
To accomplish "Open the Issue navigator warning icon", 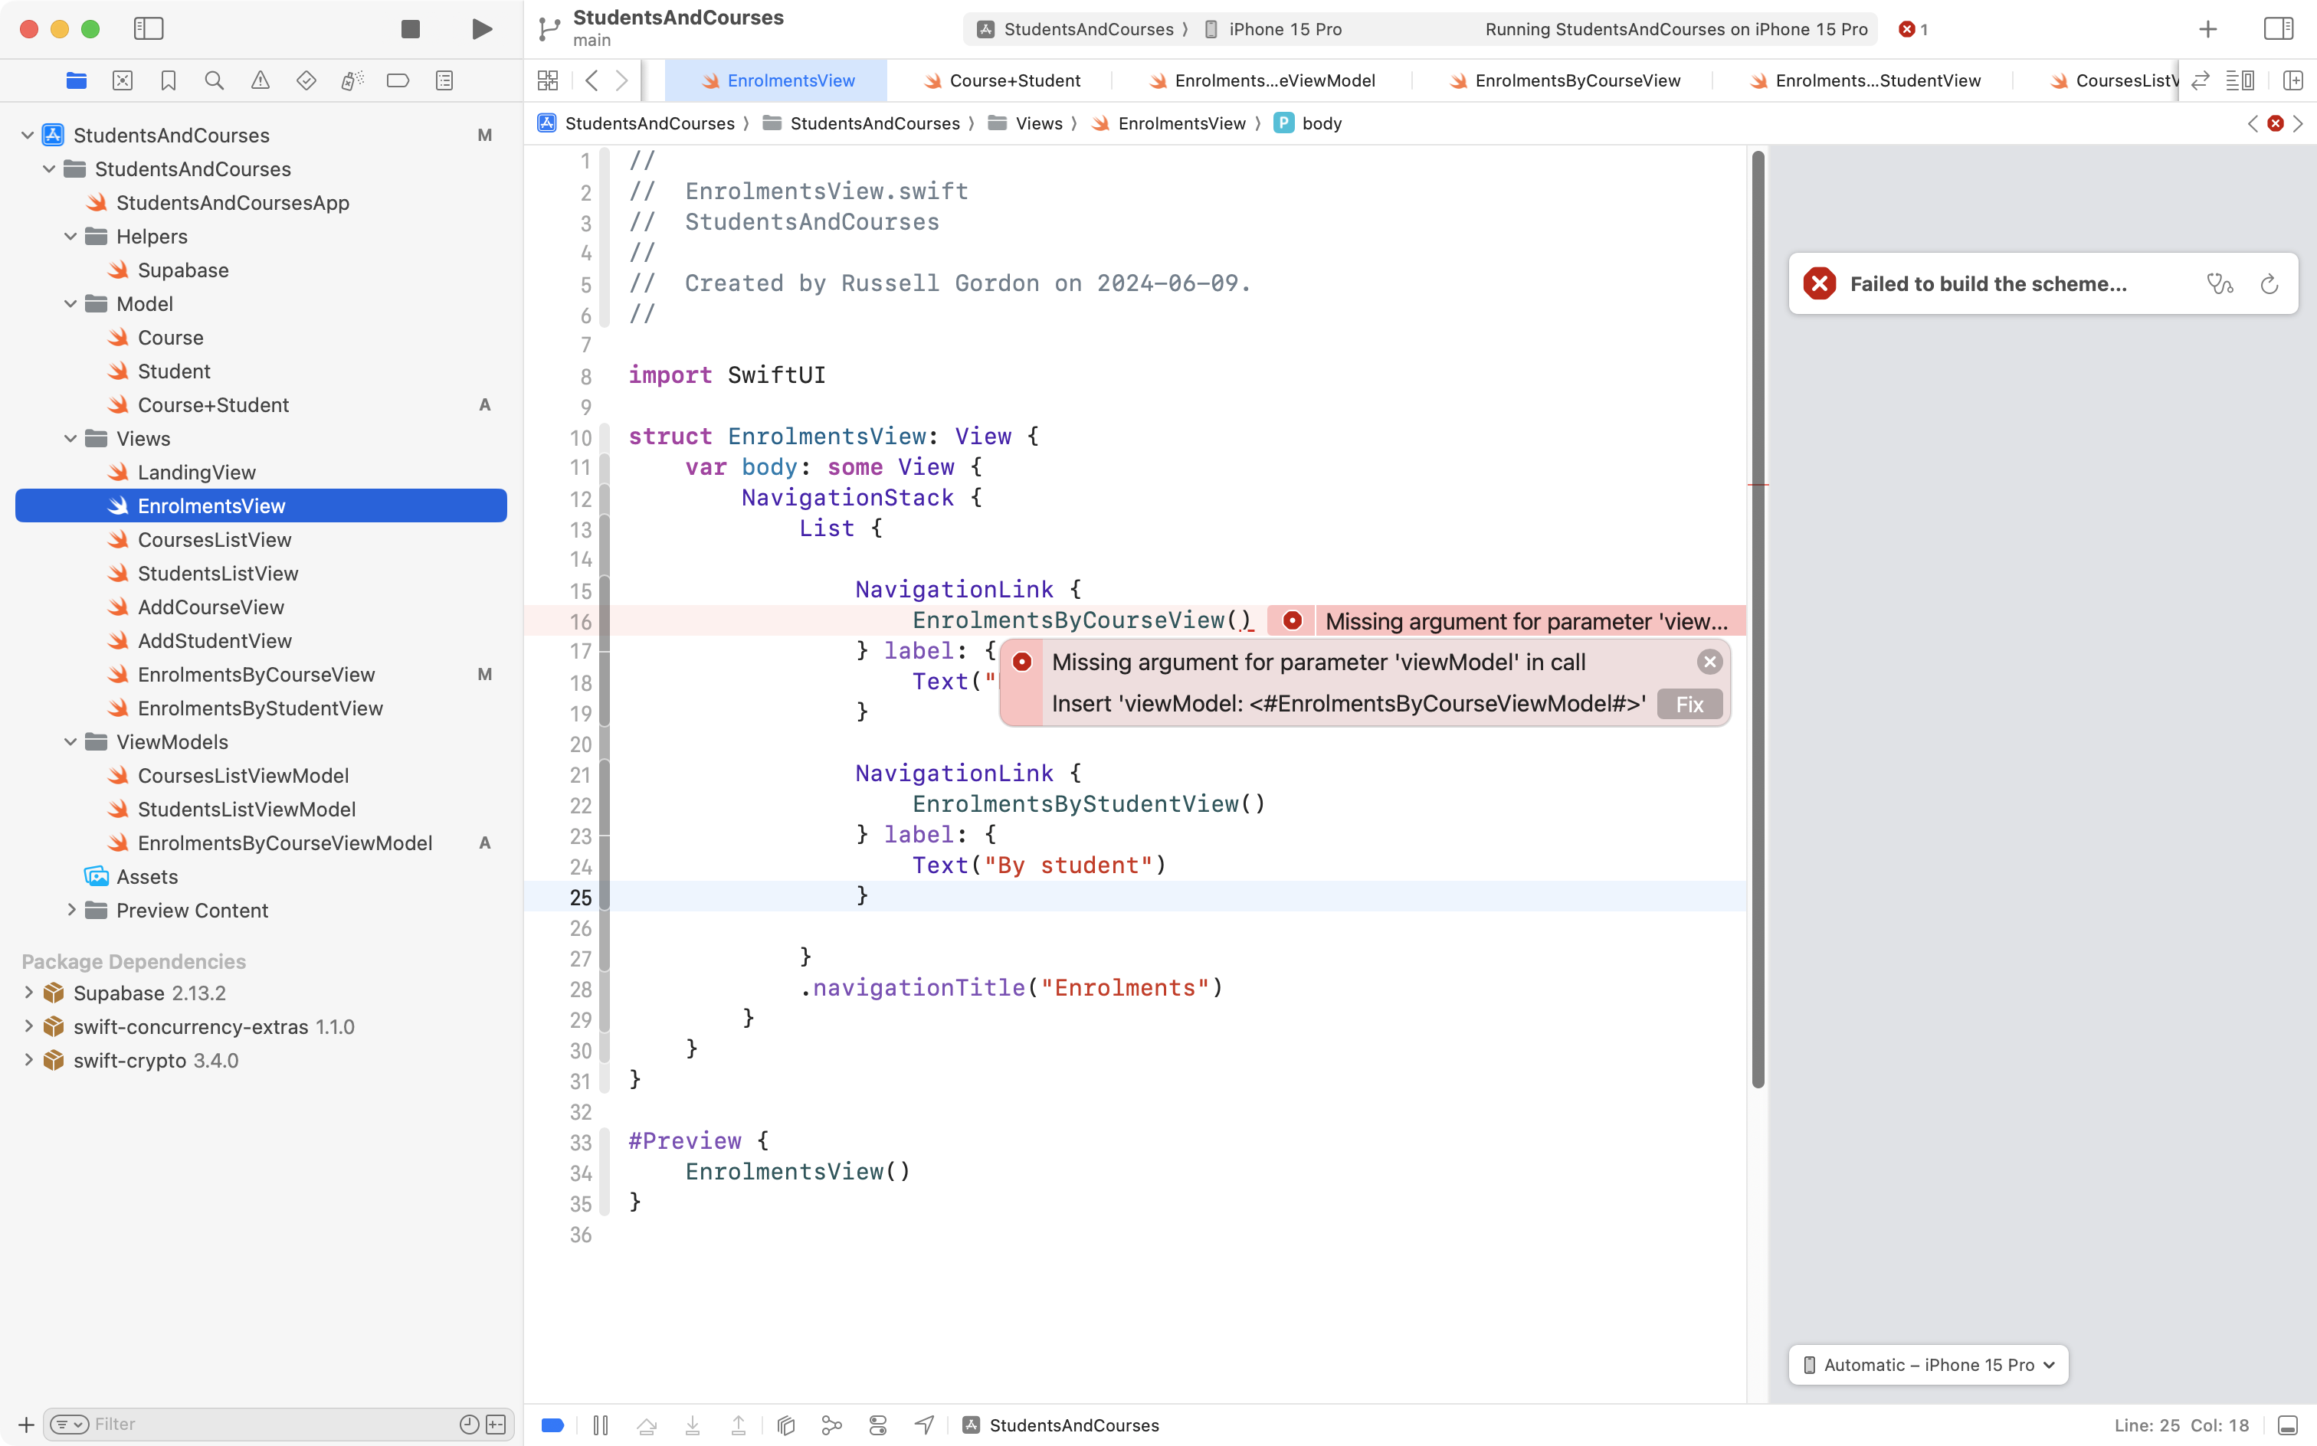I will click(261, 80).
